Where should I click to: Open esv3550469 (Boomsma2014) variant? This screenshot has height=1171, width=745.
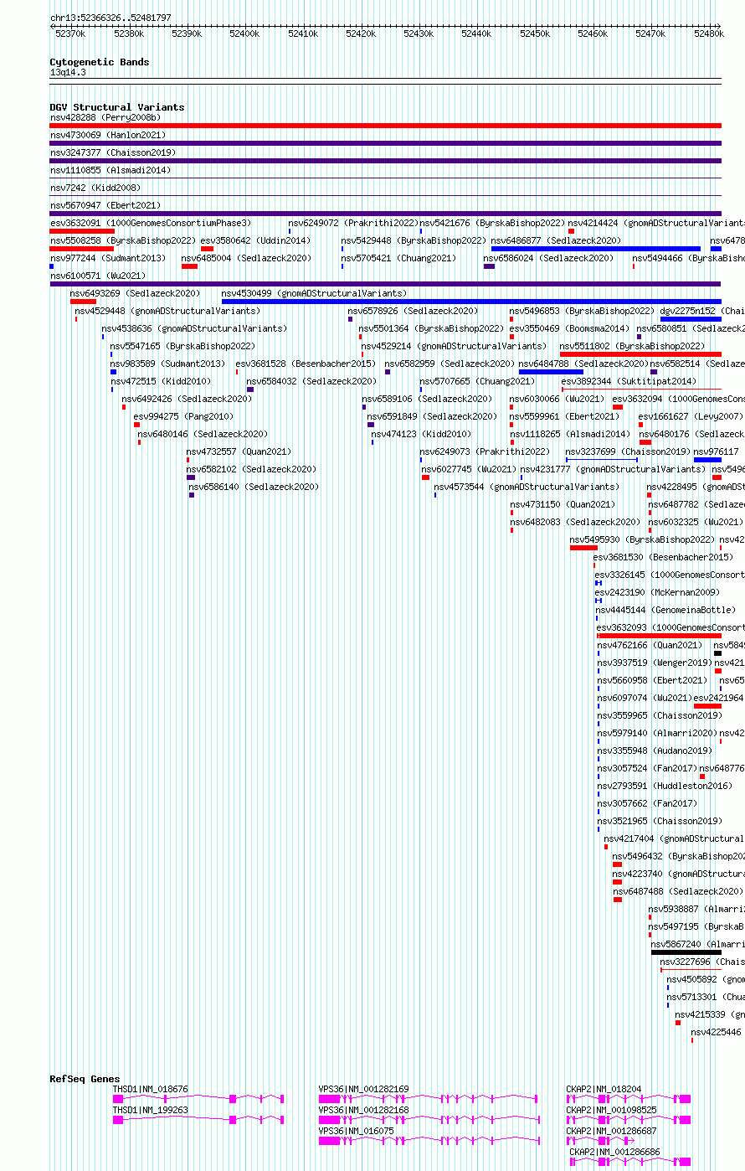tap(569, 328)
